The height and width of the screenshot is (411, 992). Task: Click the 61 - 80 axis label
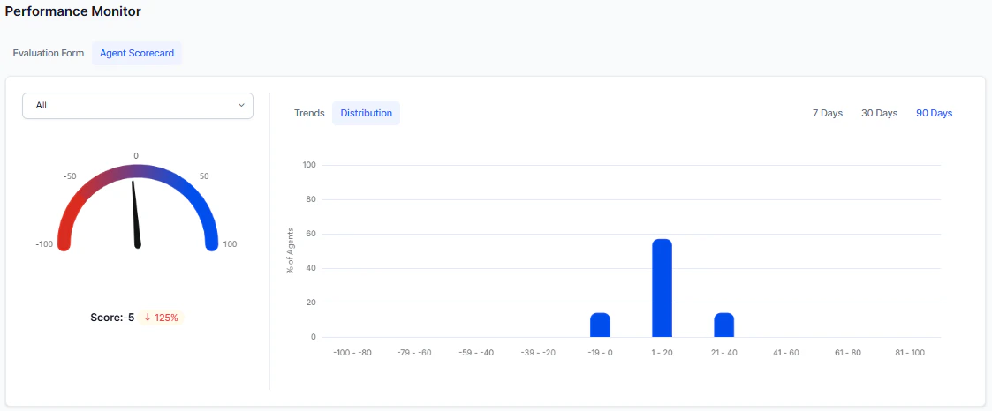tap(848, 353)
